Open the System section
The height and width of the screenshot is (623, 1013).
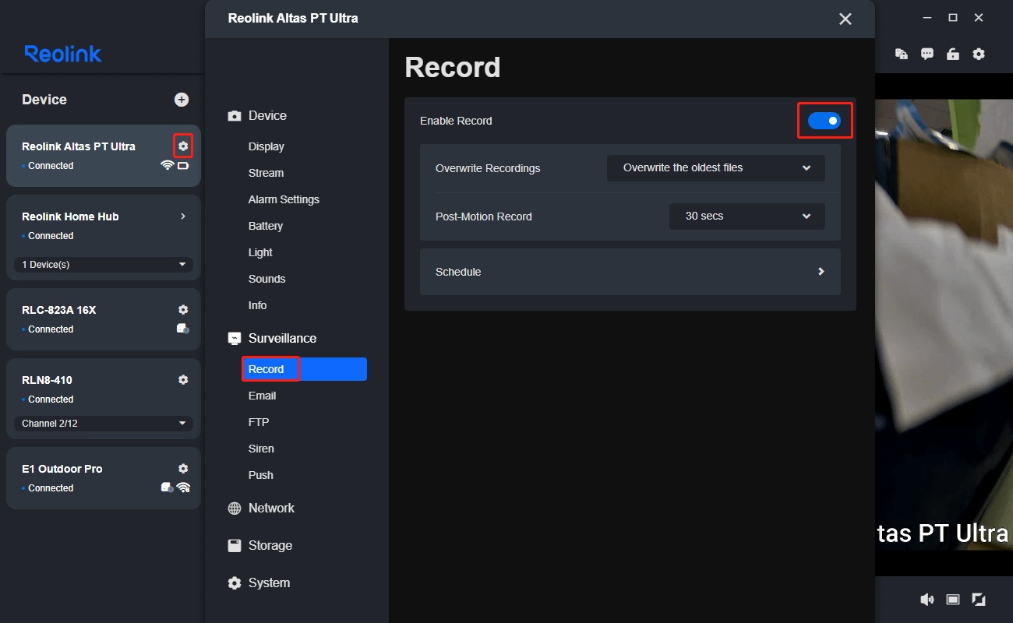coord(269,583)
